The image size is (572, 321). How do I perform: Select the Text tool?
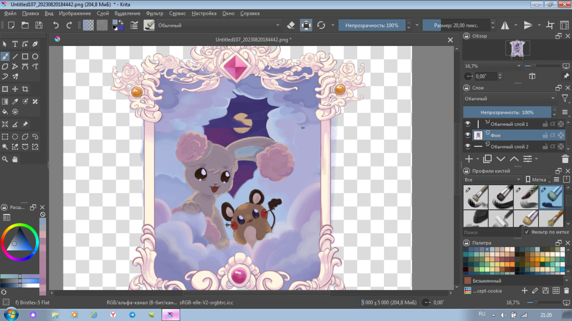[15, 44]
